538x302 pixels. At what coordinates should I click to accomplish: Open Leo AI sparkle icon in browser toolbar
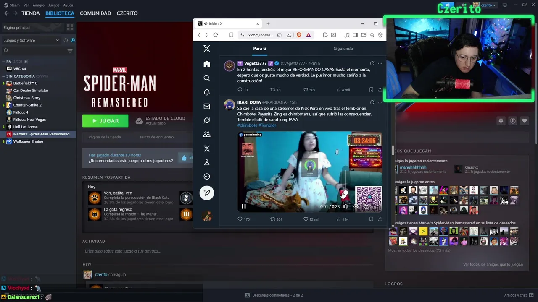372,35
